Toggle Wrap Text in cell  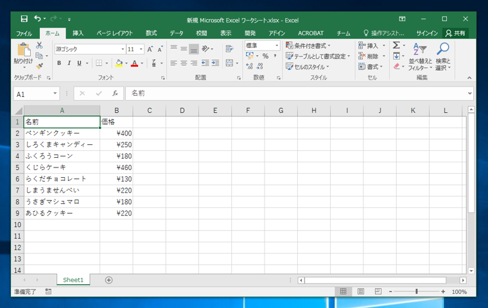click(x=229, y=49)
